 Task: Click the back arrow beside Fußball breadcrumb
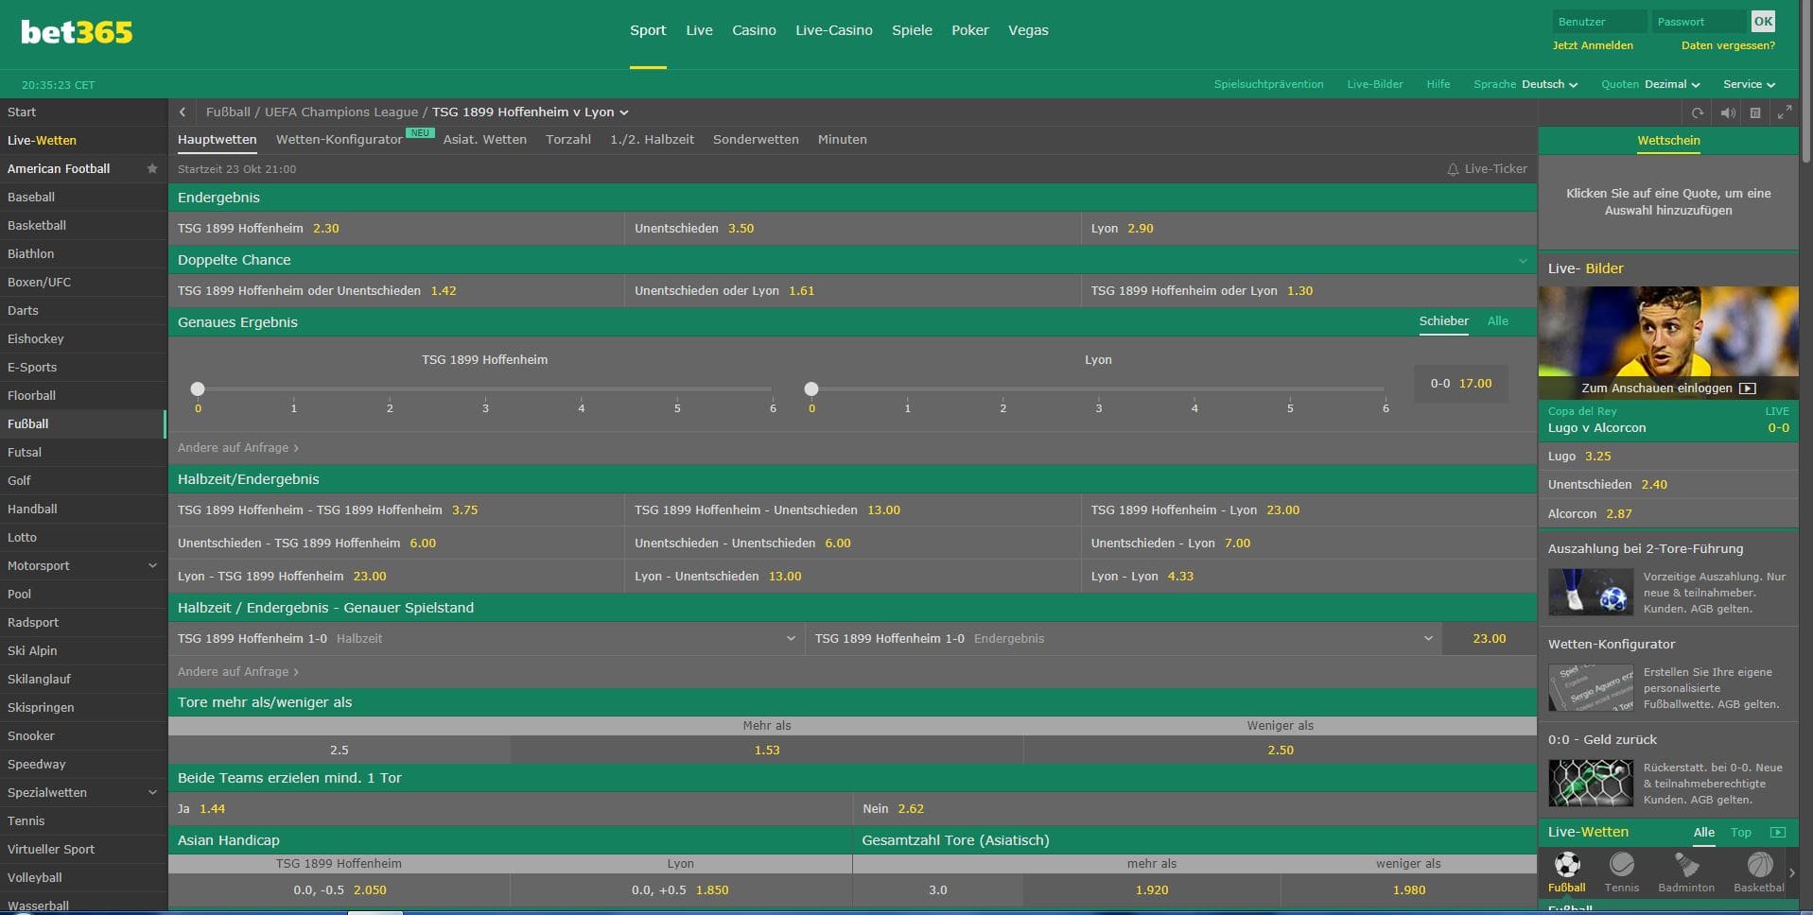pyautogui.click(x=183, y=112)
